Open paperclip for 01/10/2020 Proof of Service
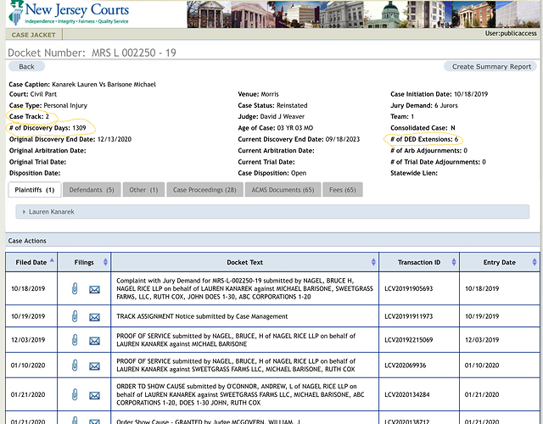 [75, 365]
